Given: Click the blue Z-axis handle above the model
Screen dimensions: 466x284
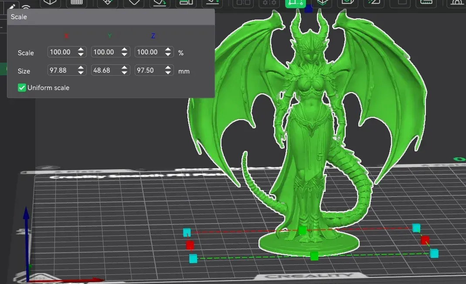Looking at the screenshot, I should 309,9.
